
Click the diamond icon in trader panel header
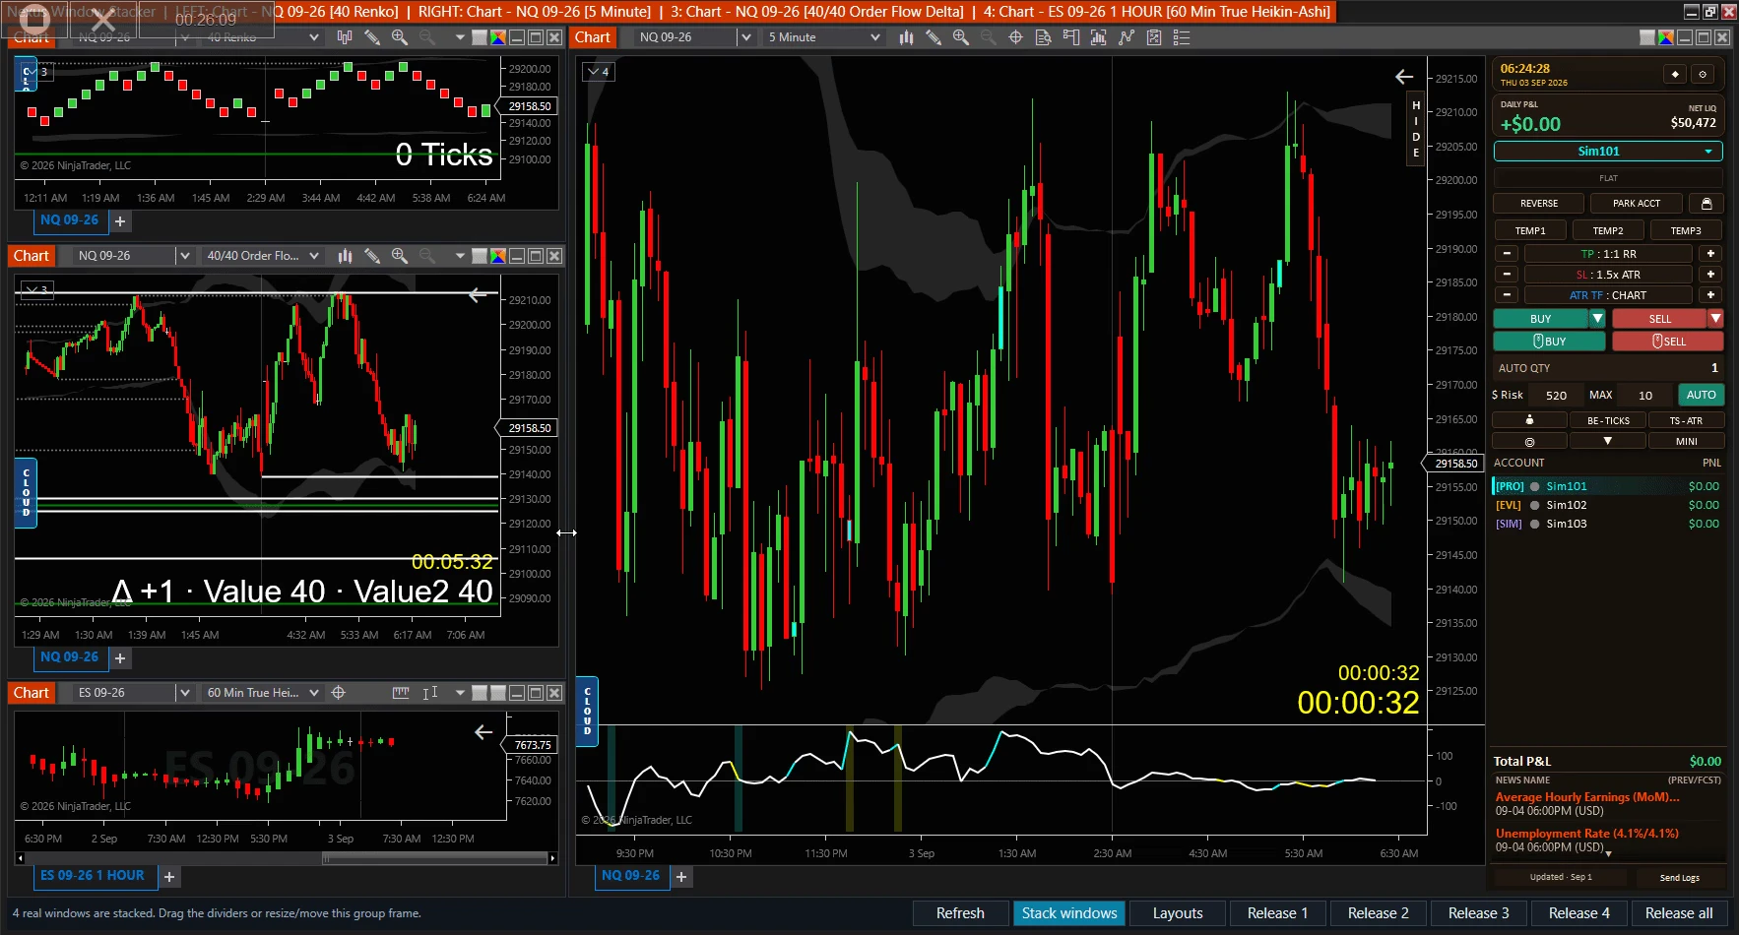coord(1675,75)
